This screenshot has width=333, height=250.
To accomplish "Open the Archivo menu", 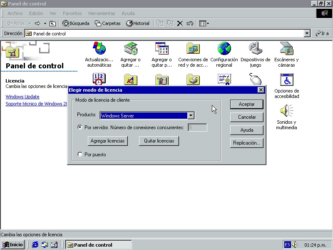I will pyautogui.click(x=15, y=13).
